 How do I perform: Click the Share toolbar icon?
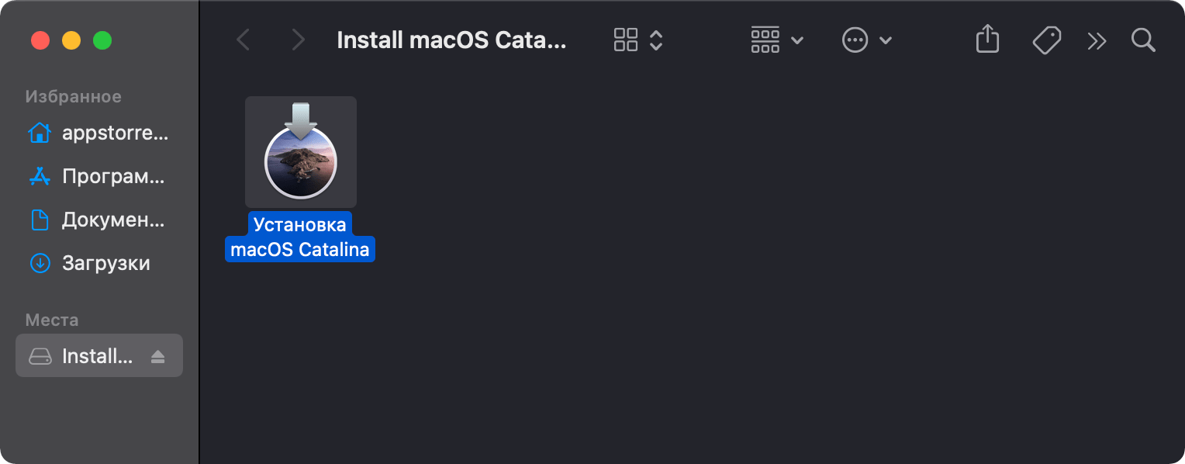(987, 40)
